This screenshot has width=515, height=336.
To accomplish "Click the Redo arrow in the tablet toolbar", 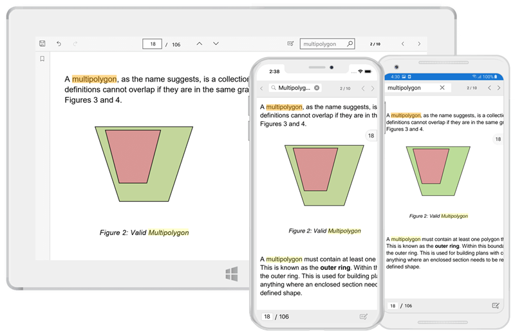I will point(75,44).
